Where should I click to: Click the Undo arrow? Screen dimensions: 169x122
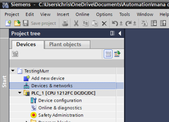115,23
